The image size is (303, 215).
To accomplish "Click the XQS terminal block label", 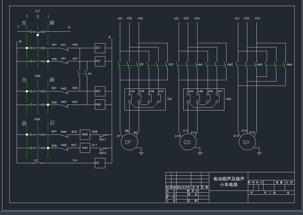I will coord(228,99).
